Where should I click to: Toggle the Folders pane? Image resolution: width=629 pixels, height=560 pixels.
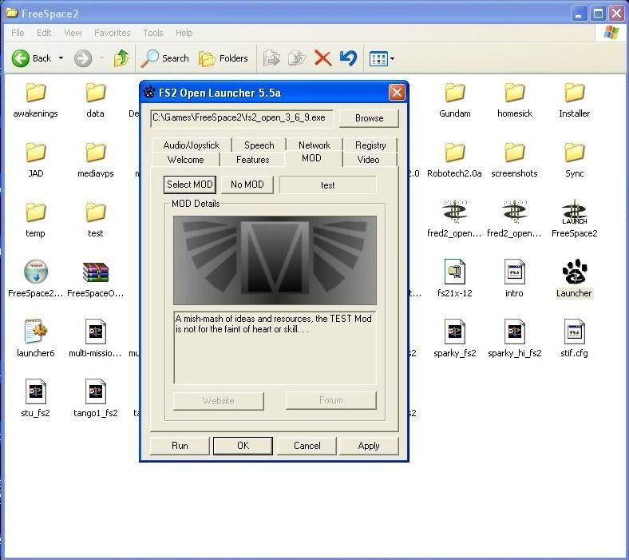223,58
